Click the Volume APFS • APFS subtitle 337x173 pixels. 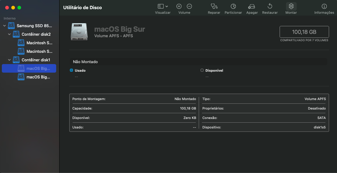click(x=114, y=36)
